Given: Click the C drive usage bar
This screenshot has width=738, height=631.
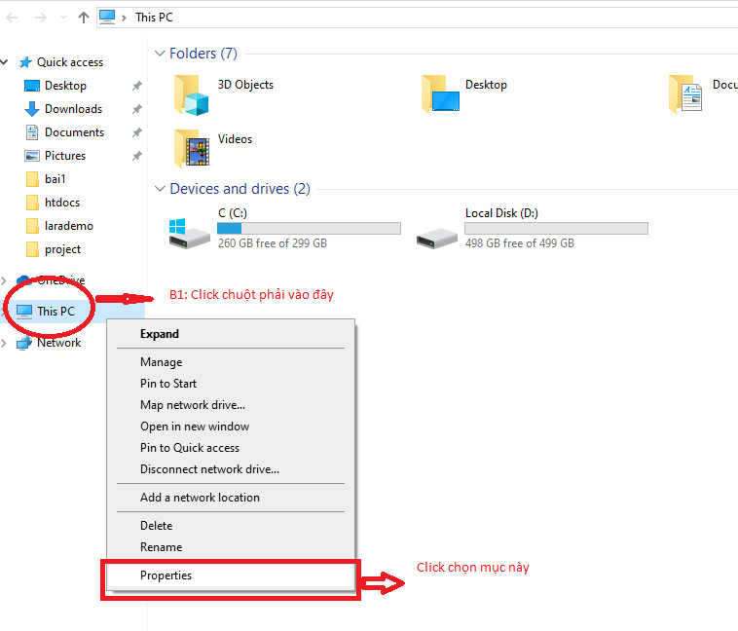Looking at the screenshot, I should pos(309,229).
